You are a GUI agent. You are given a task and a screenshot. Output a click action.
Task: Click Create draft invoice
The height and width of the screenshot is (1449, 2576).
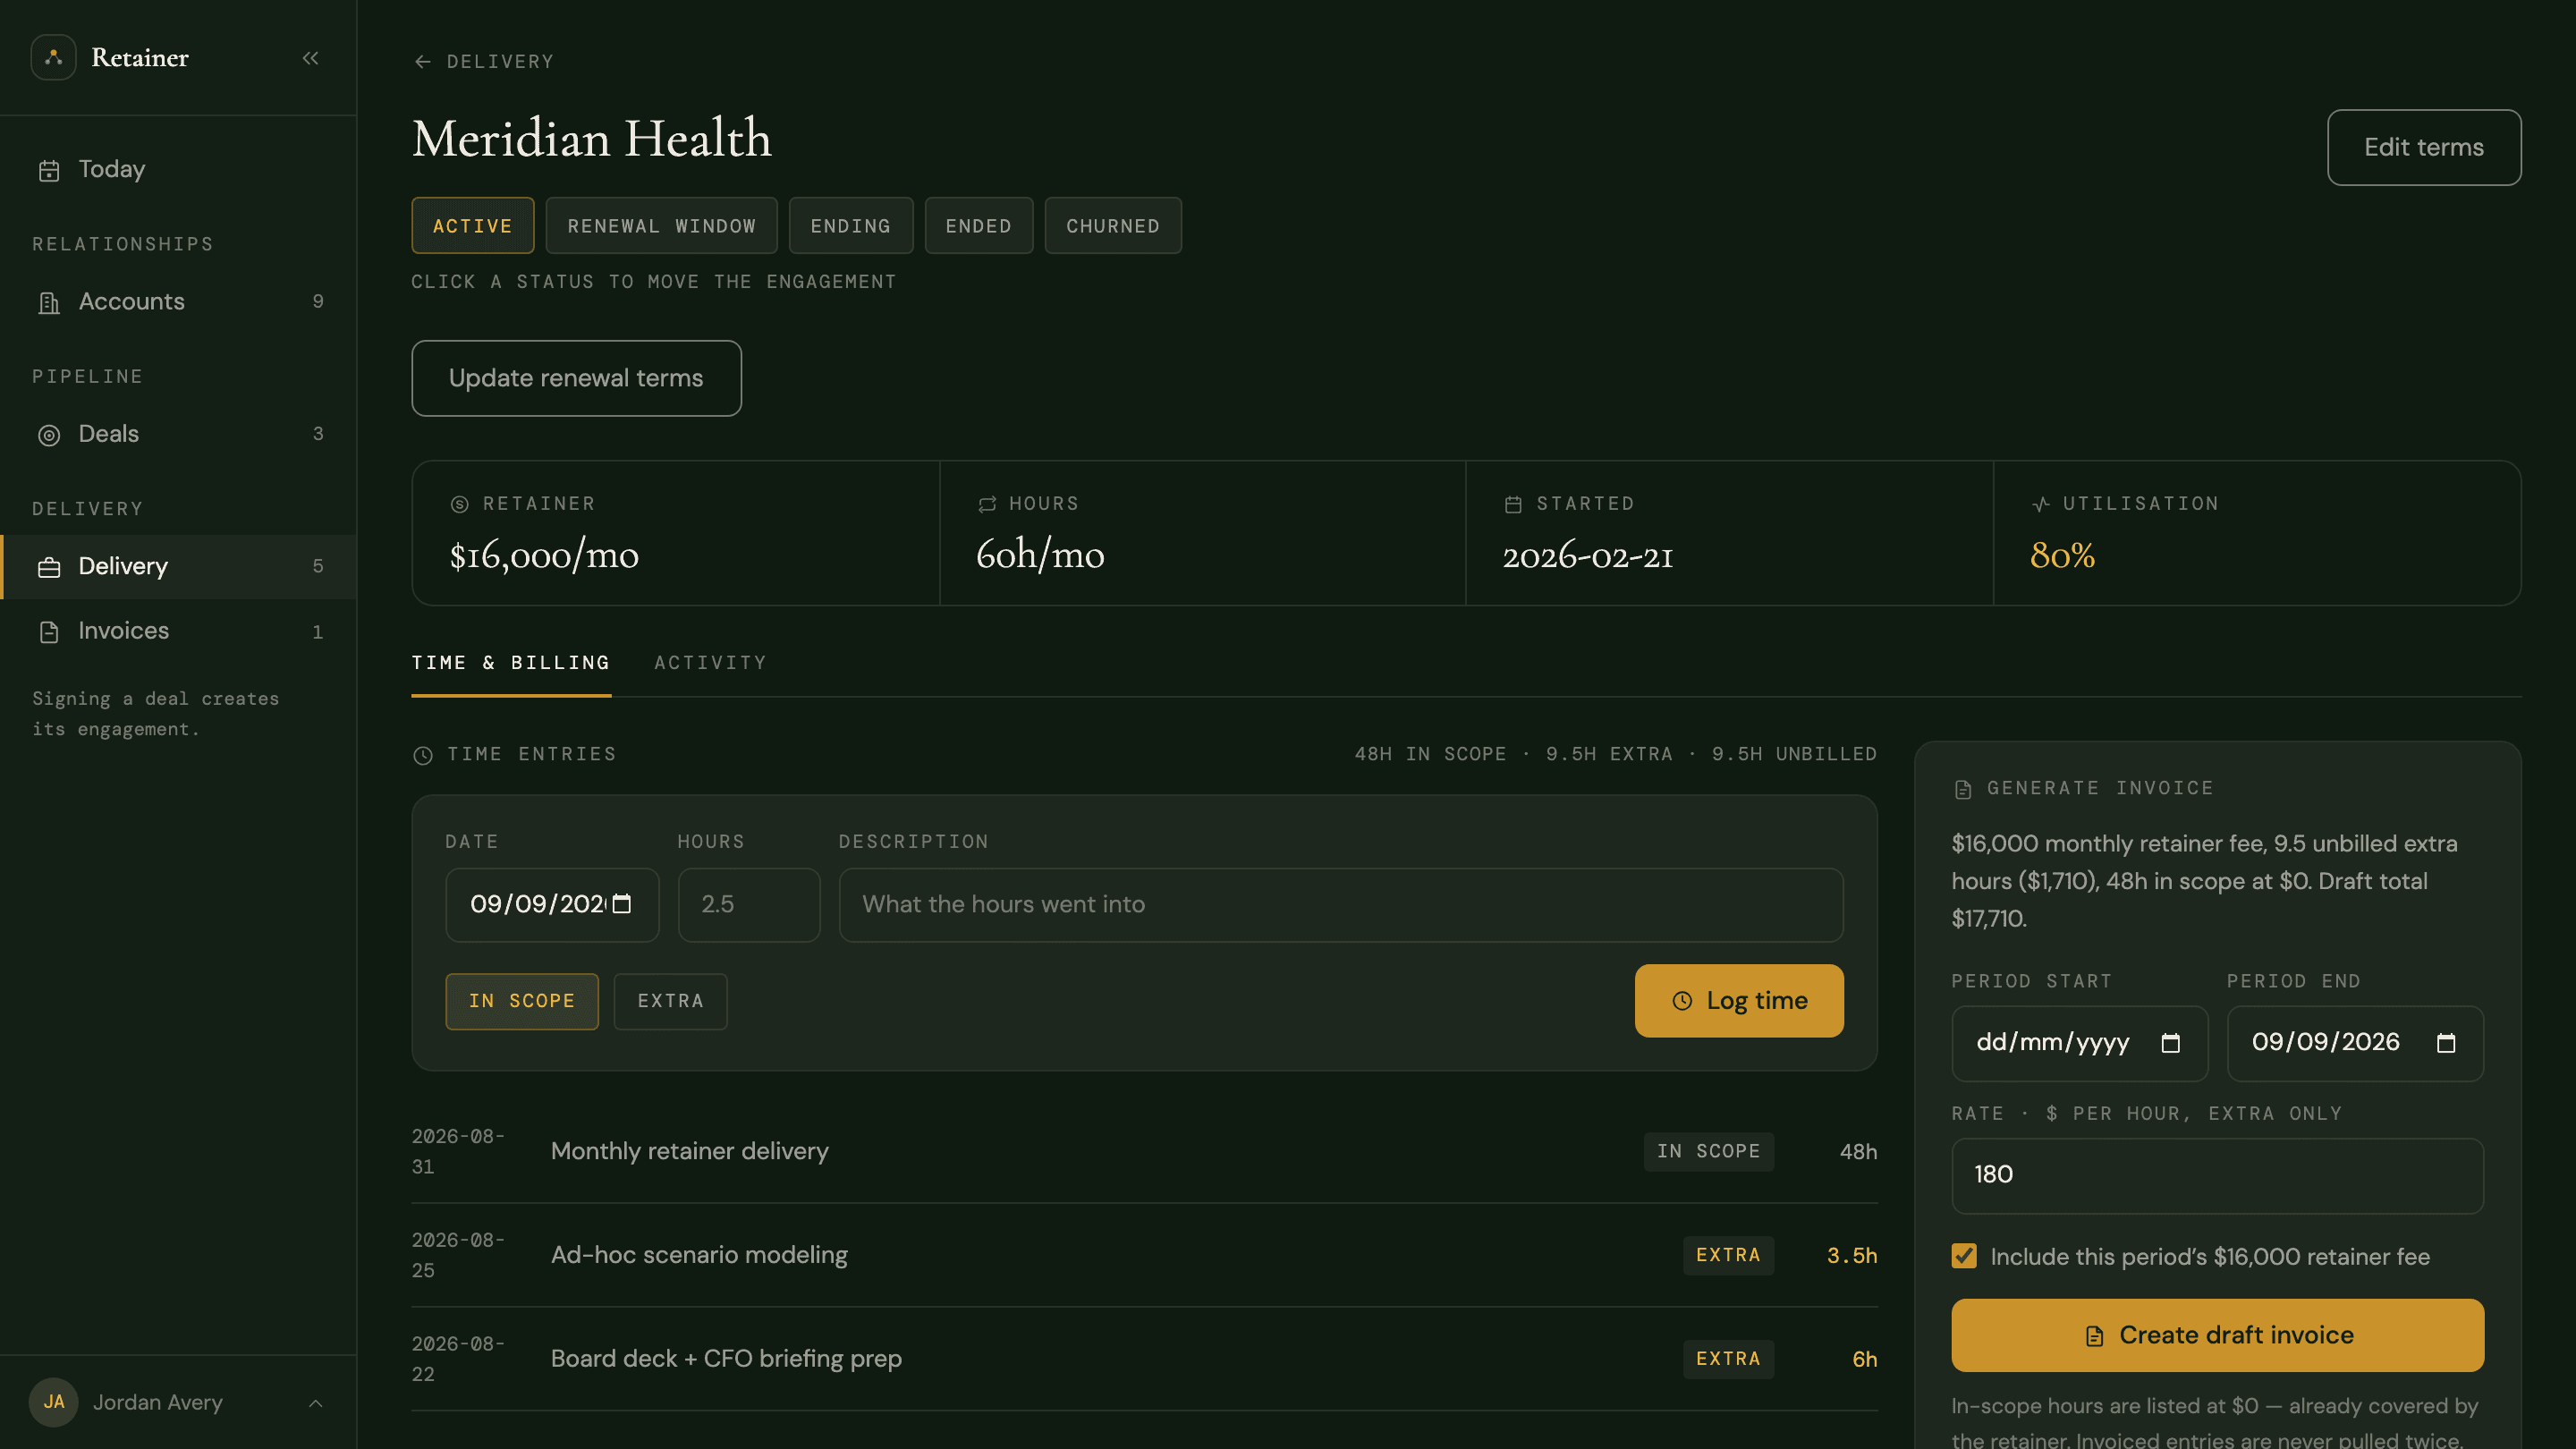[2218, 1335]
